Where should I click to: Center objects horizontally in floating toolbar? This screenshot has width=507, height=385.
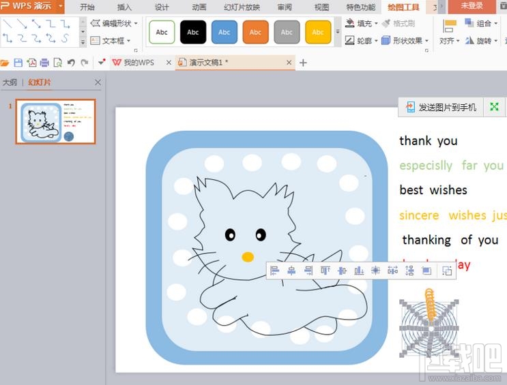291,271
